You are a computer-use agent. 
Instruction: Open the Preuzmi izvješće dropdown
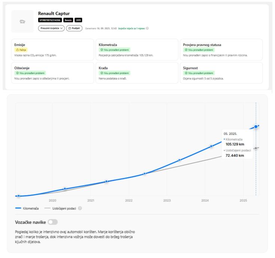coord(51,28)
